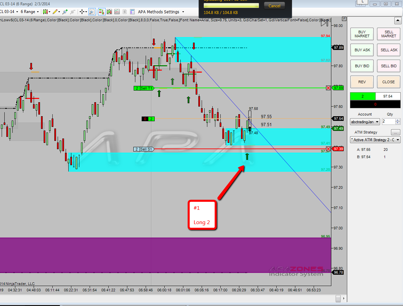The image size is (403, 306).
Task: Collapse the Chart Trader panel arrow
Action: 398,21
